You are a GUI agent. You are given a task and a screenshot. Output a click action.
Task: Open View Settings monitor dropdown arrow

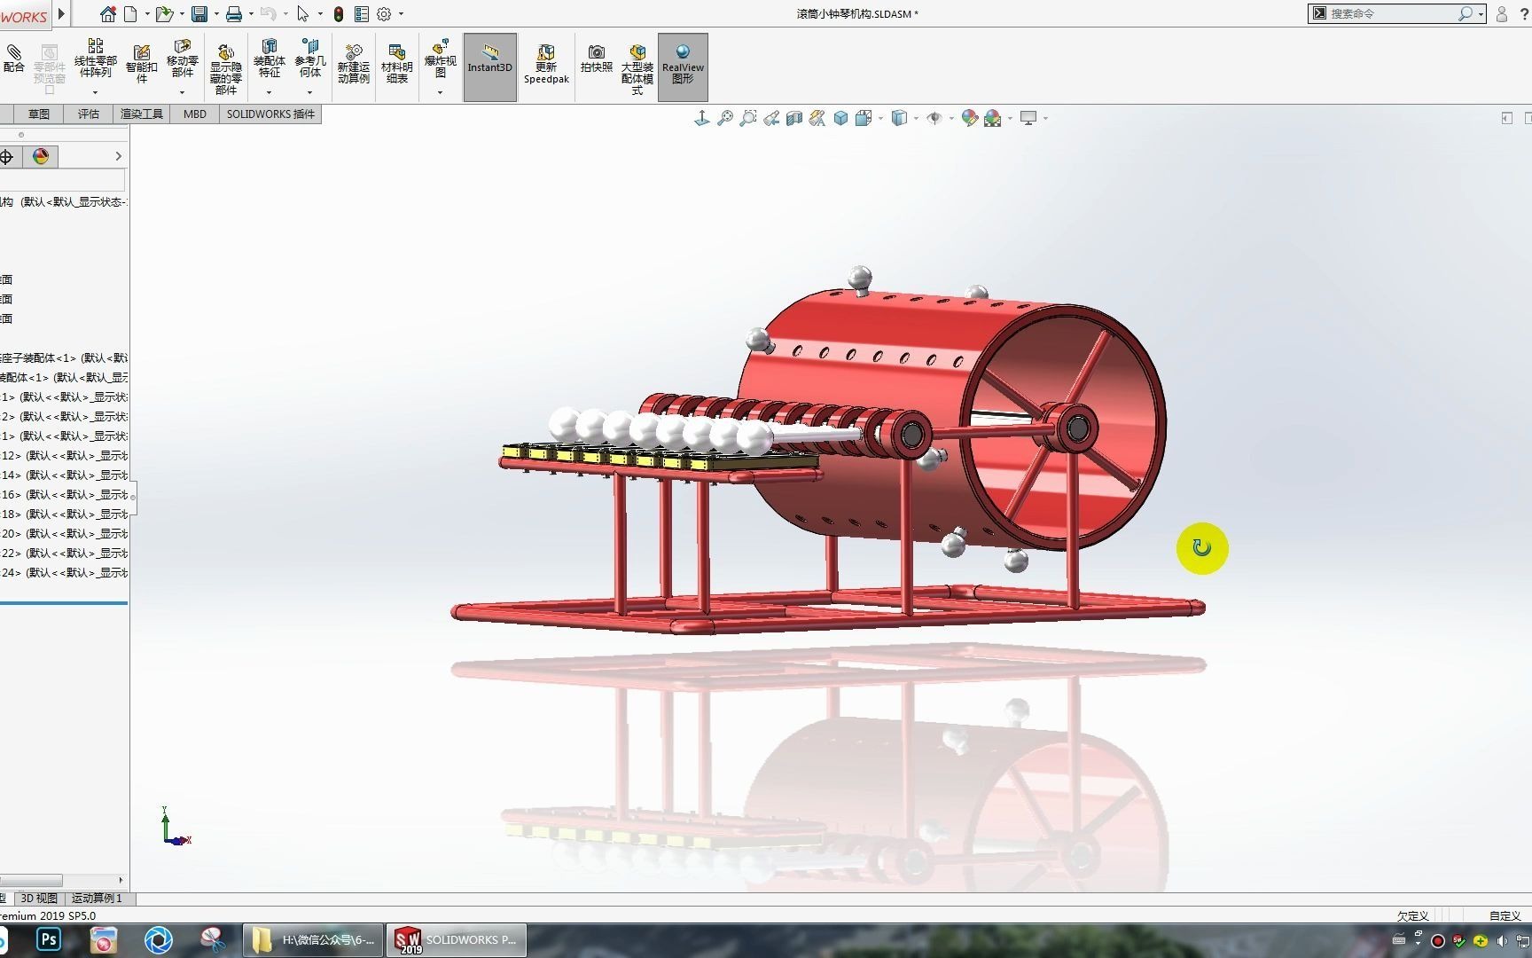coord(1045,118)
